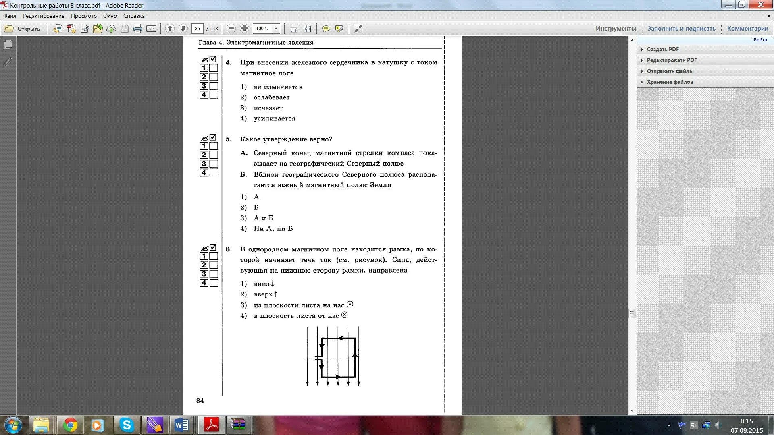Click the Заполнить и подписать pane button
Image resolution: width=774 pixels, height=435 pixels.
coord(681,29)
